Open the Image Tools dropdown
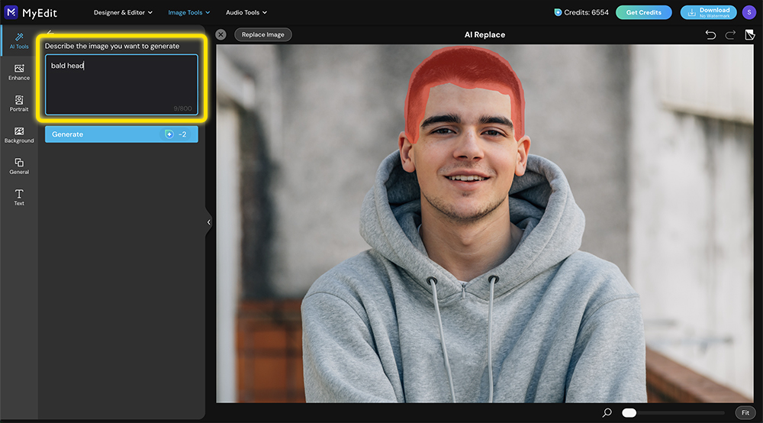This screenshot has height=423, width=763. tap(188, 13)
